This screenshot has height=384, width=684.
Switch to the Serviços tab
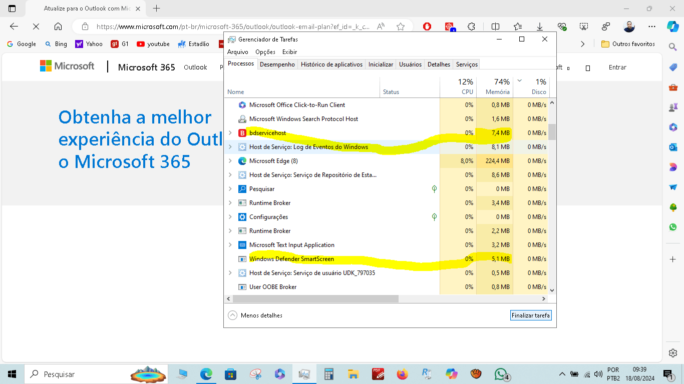(x=467, y=64)
